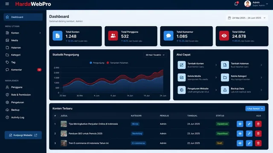
Task: Open the Pengaturan Website chevron arrow
Action: (x=216, y=90)
